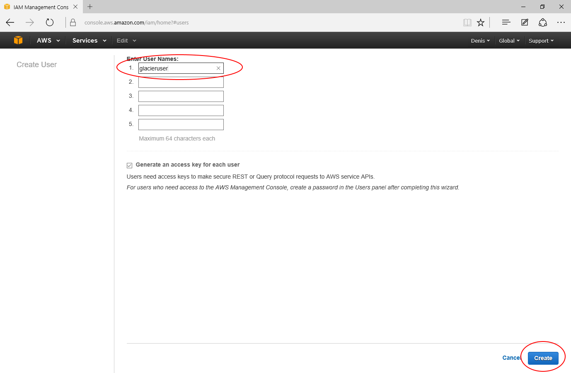Open the Services dropdown menu
This screenshot has width=571, height=373.
pyautogui.click(x=90, y=41)
